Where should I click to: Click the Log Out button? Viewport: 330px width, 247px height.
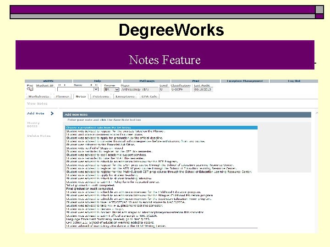click(x=294, y=81)
